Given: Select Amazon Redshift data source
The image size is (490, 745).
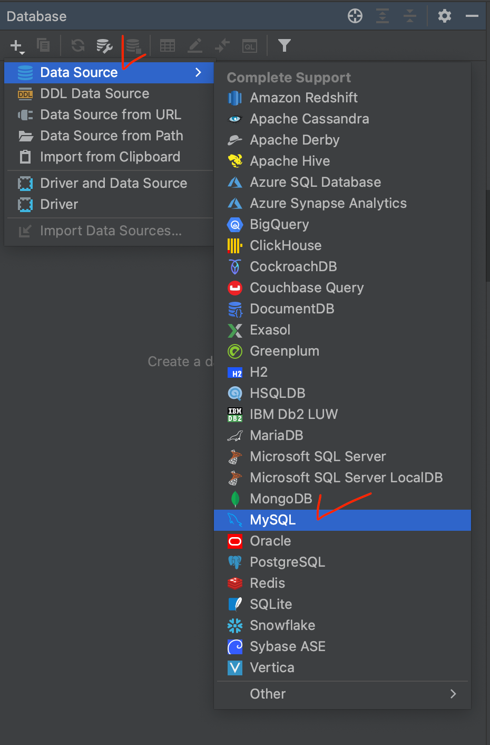Looking at the screenshot, I should (x=342, y=98).
